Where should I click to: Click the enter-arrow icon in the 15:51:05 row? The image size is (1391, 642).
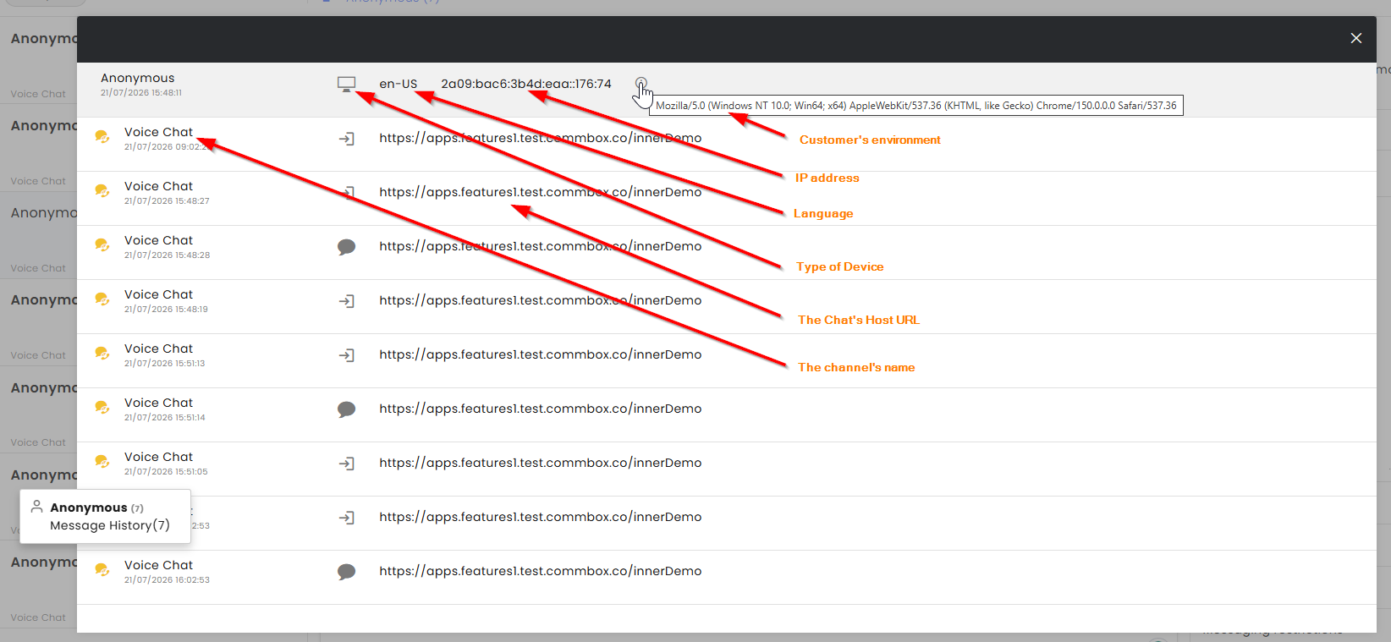point(347,464)
